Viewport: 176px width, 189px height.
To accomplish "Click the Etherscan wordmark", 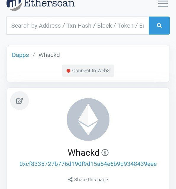I will pos(49,3).
